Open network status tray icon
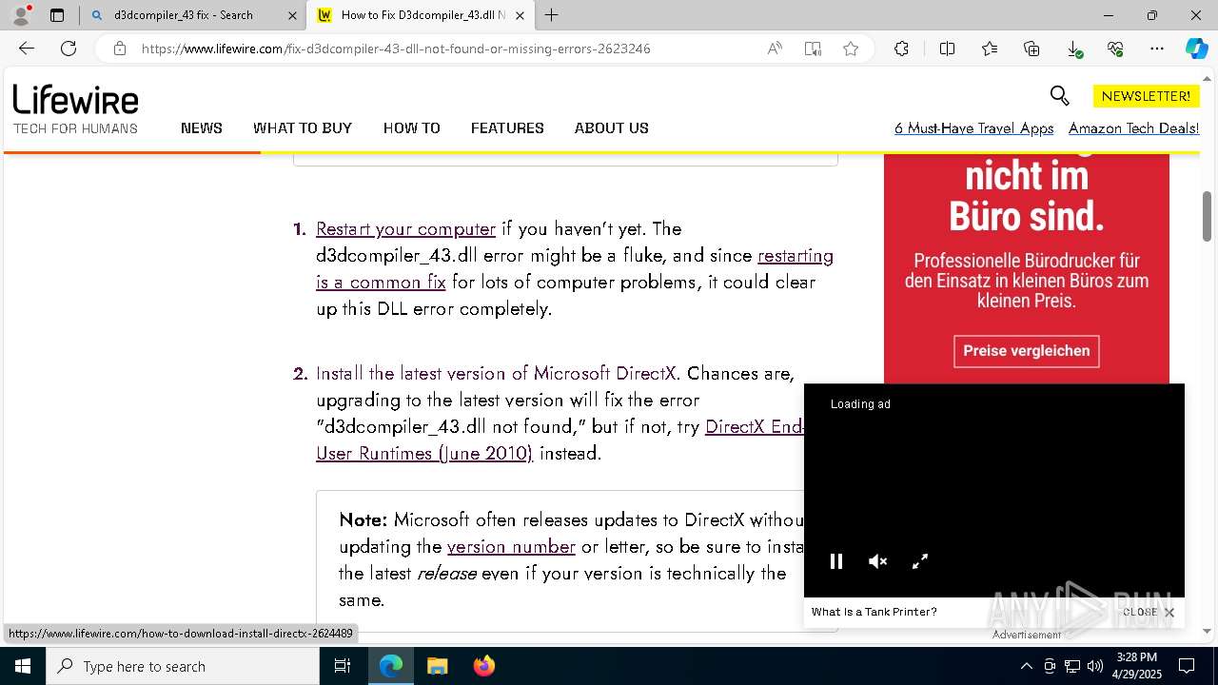 1072,666
